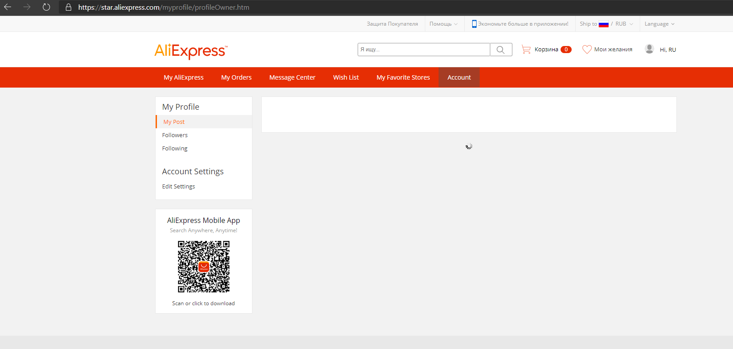
Task: Open Мои желания wish list link
Action: click(x=613, y=50)
